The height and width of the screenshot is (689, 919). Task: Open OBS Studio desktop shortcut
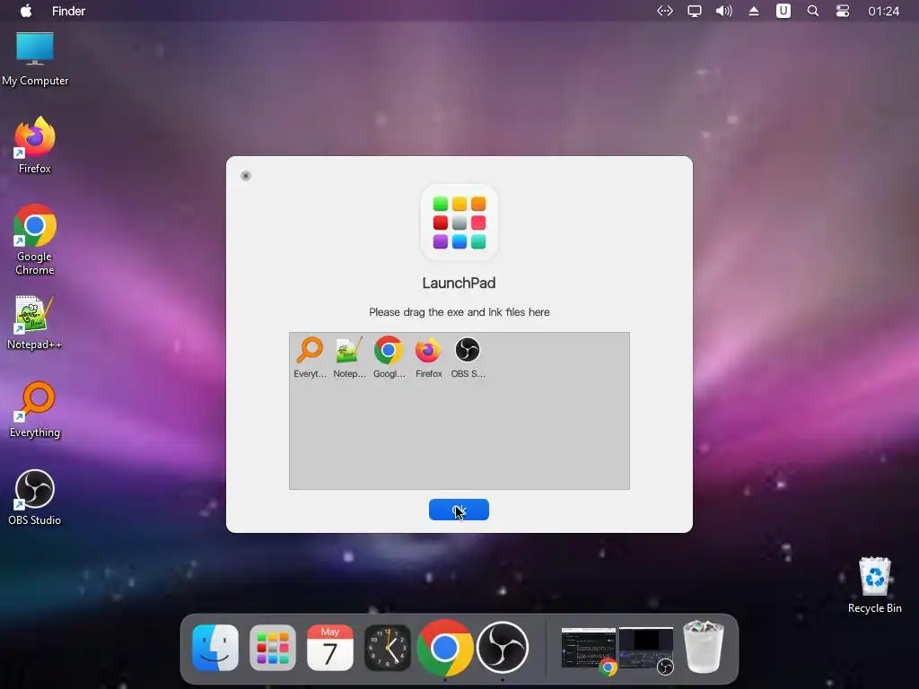[35, 497]
